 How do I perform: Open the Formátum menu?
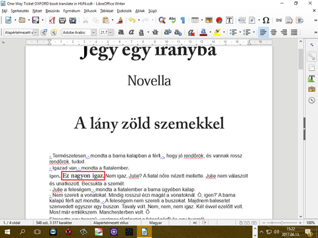click(x=72, y=11)
